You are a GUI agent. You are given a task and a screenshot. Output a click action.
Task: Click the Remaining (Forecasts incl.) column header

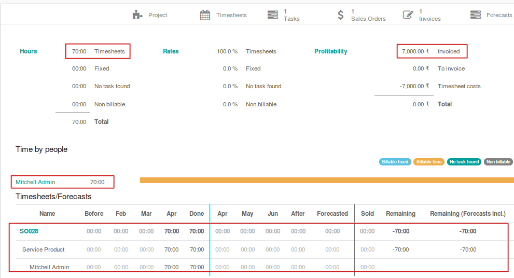(x=468, y=213)
